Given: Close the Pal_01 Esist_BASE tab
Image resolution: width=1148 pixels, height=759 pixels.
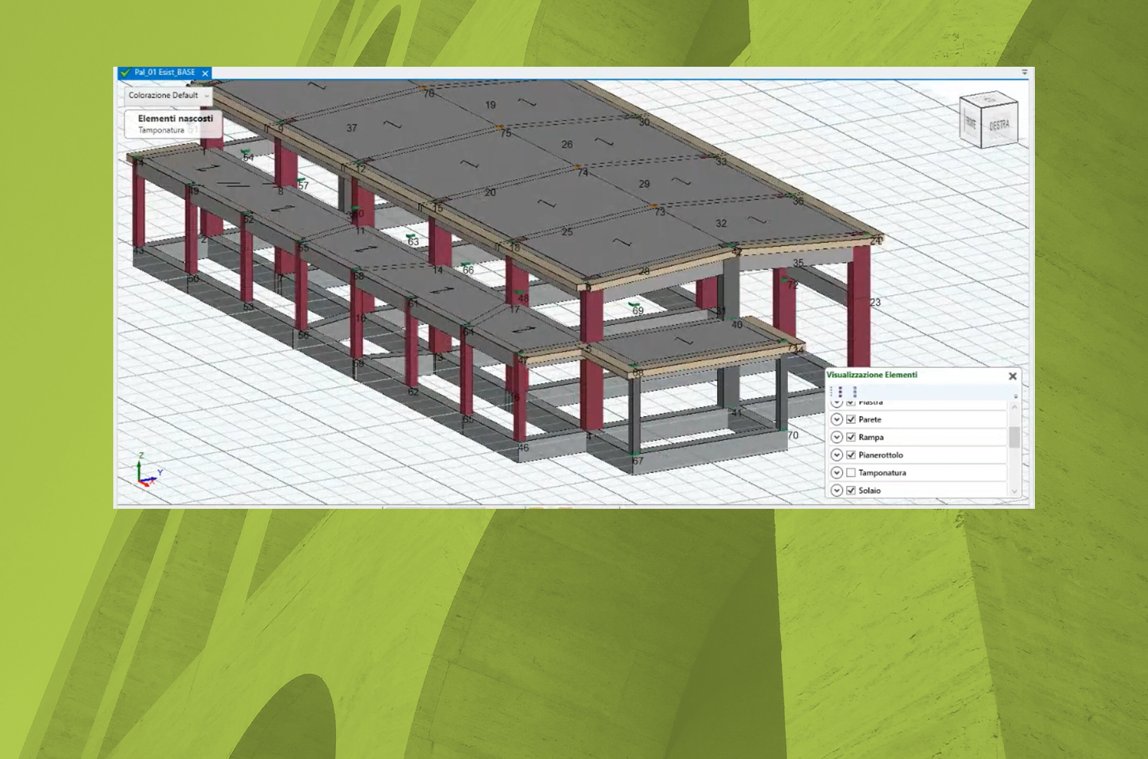Looking at the screenshot, I should pyautogui.click(x=205, y=73).
